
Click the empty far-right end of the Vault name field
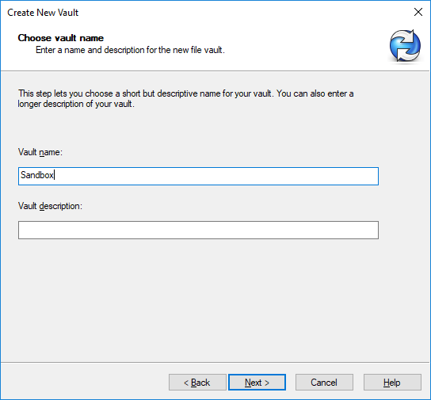pyautogui.click(x=357, y=176)
